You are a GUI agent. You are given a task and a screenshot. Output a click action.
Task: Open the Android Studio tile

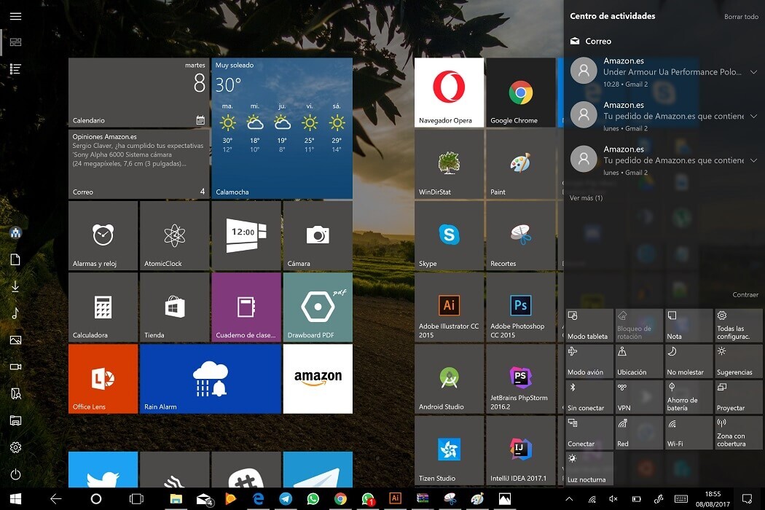click(x=449, y=379)
